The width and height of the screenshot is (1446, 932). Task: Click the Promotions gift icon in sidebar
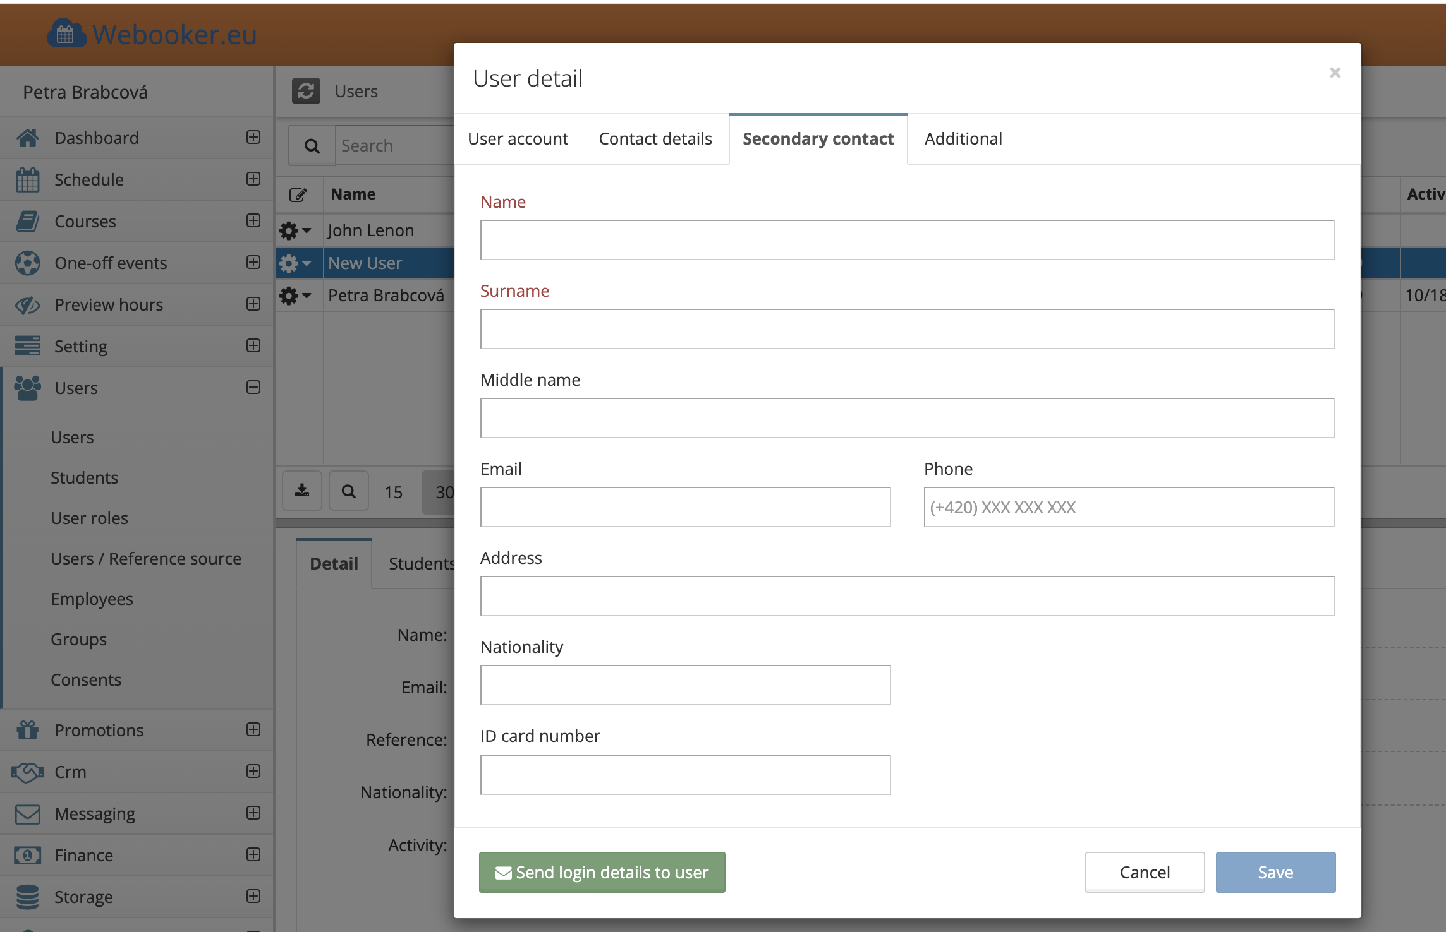[27, 730]
